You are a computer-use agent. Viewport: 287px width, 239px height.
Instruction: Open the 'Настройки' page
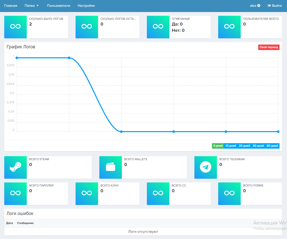pos(86,6)
